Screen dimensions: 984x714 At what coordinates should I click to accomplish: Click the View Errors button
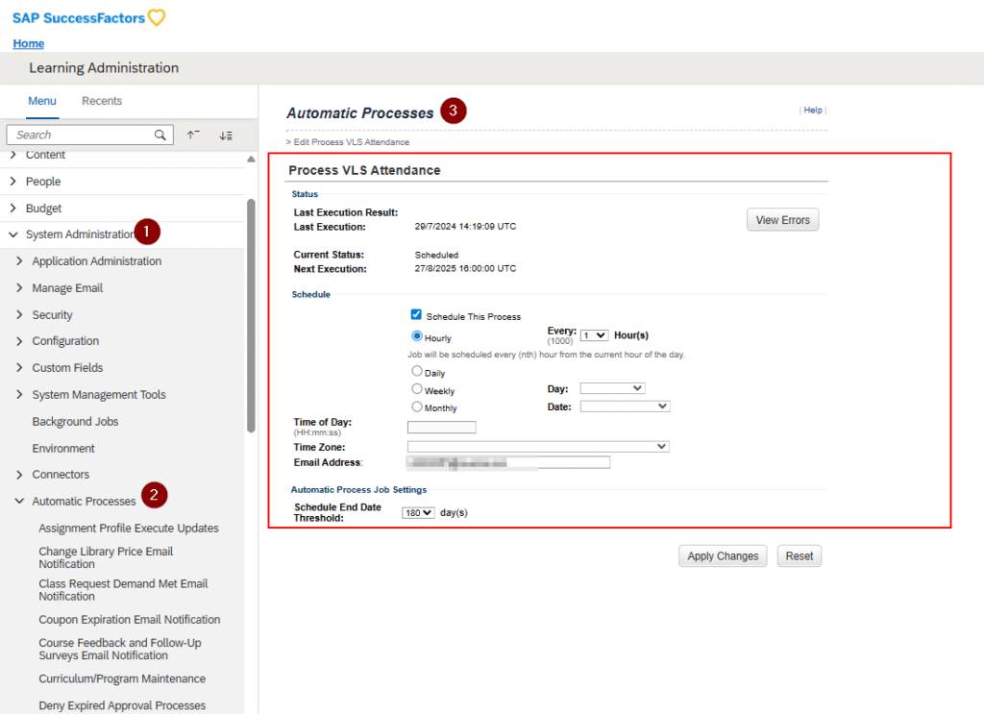coord(782,220)
